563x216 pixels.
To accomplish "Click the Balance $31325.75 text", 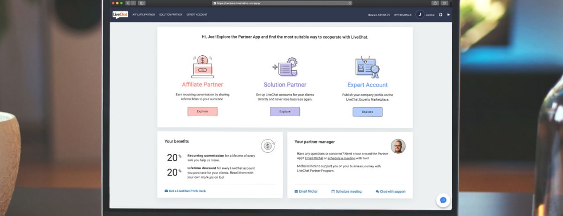I will click(379, 15).
